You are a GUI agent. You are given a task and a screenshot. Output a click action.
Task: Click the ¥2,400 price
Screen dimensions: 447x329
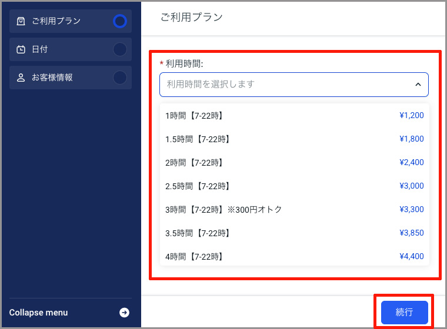pos(411,162)
